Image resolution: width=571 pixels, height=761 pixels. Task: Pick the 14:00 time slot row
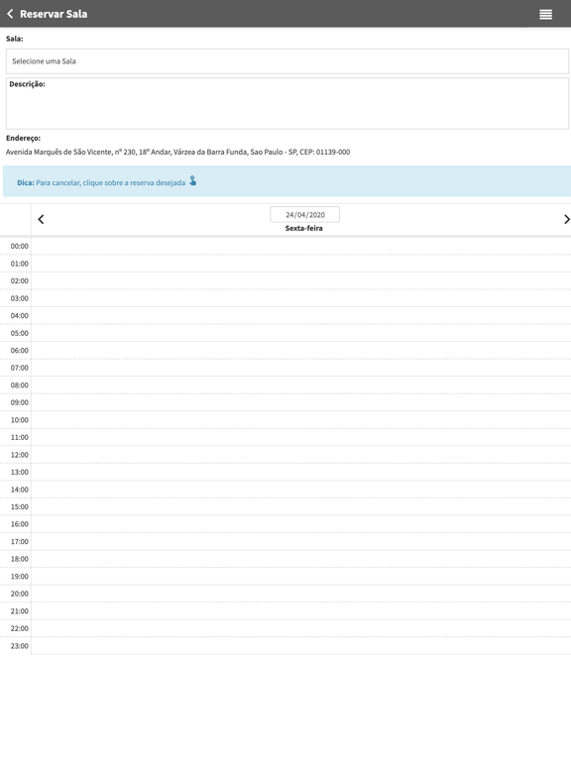301,489
